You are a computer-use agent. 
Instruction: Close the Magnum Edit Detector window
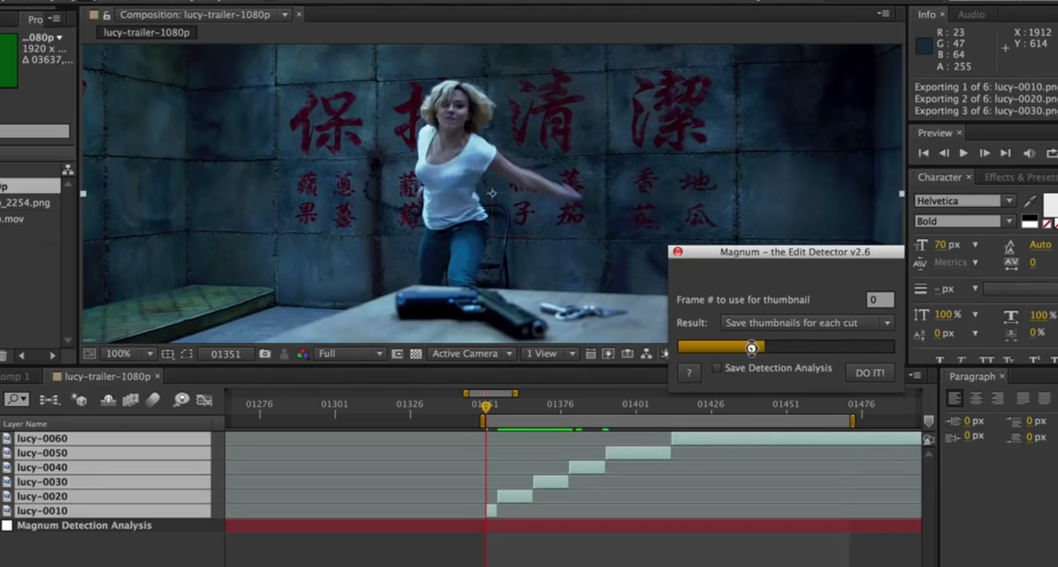(x=677, y=252)
